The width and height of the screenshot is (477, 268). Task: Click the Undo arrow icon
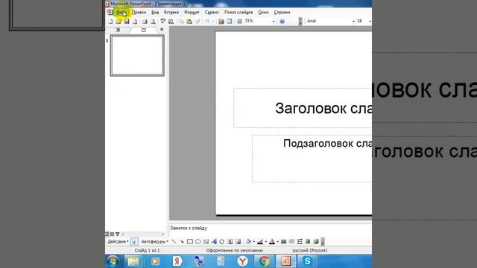207,22
